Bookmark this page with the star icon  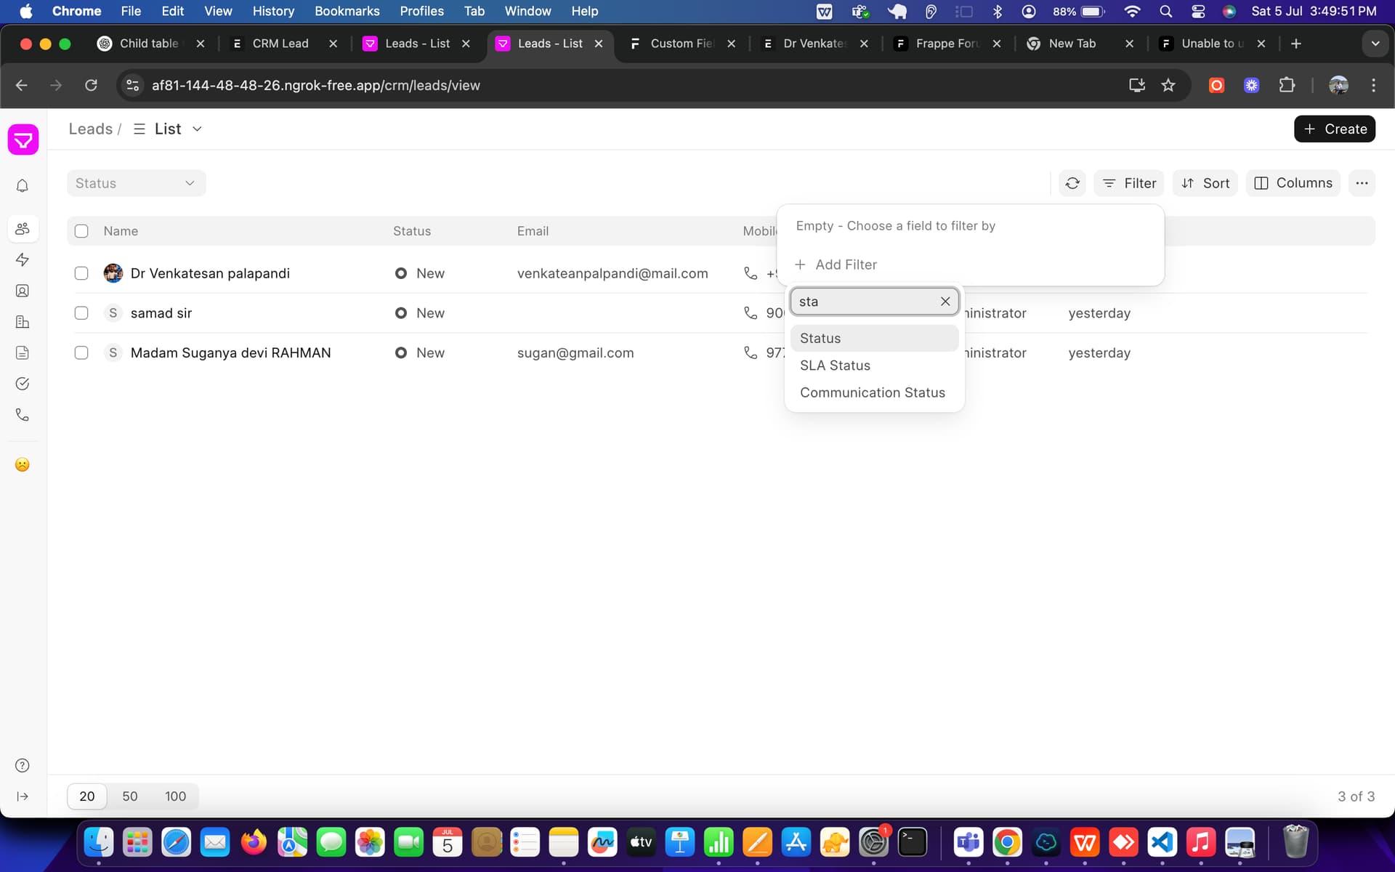(x=1168, y=85)
